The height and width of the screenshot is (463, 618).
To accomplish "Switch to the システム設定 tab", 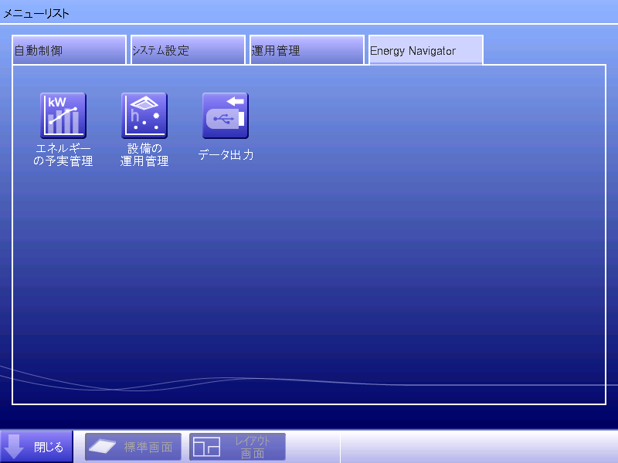I will (188, 50).
